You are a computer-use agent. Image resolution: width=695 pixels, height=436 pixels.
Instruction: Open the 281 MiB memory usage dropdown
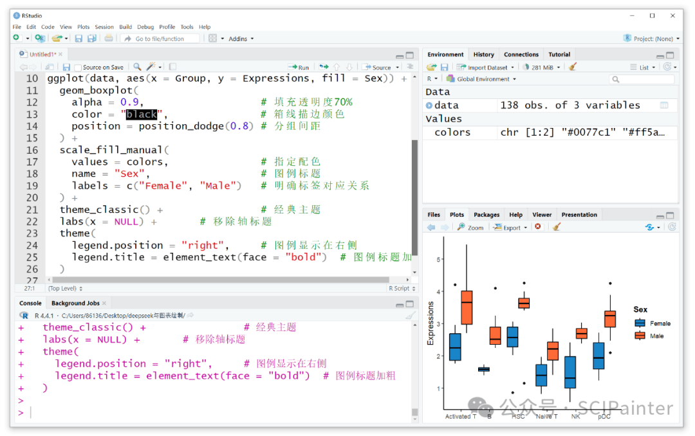(x=542, y=68)
